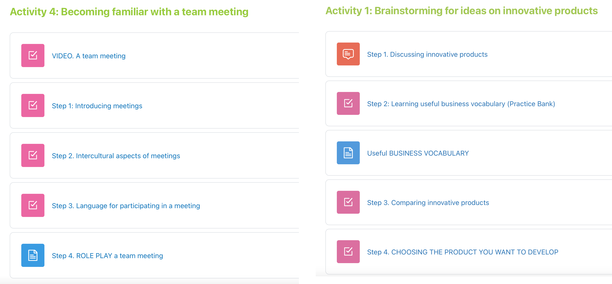
Task: Open Step 3. Language for participating in a meeting
Action: (126, 206)
